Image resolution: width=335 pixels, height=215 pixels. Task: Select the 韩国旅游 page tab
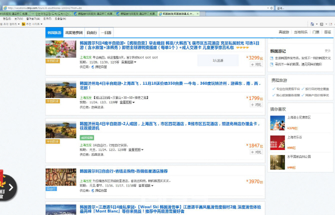click(54, 32)
